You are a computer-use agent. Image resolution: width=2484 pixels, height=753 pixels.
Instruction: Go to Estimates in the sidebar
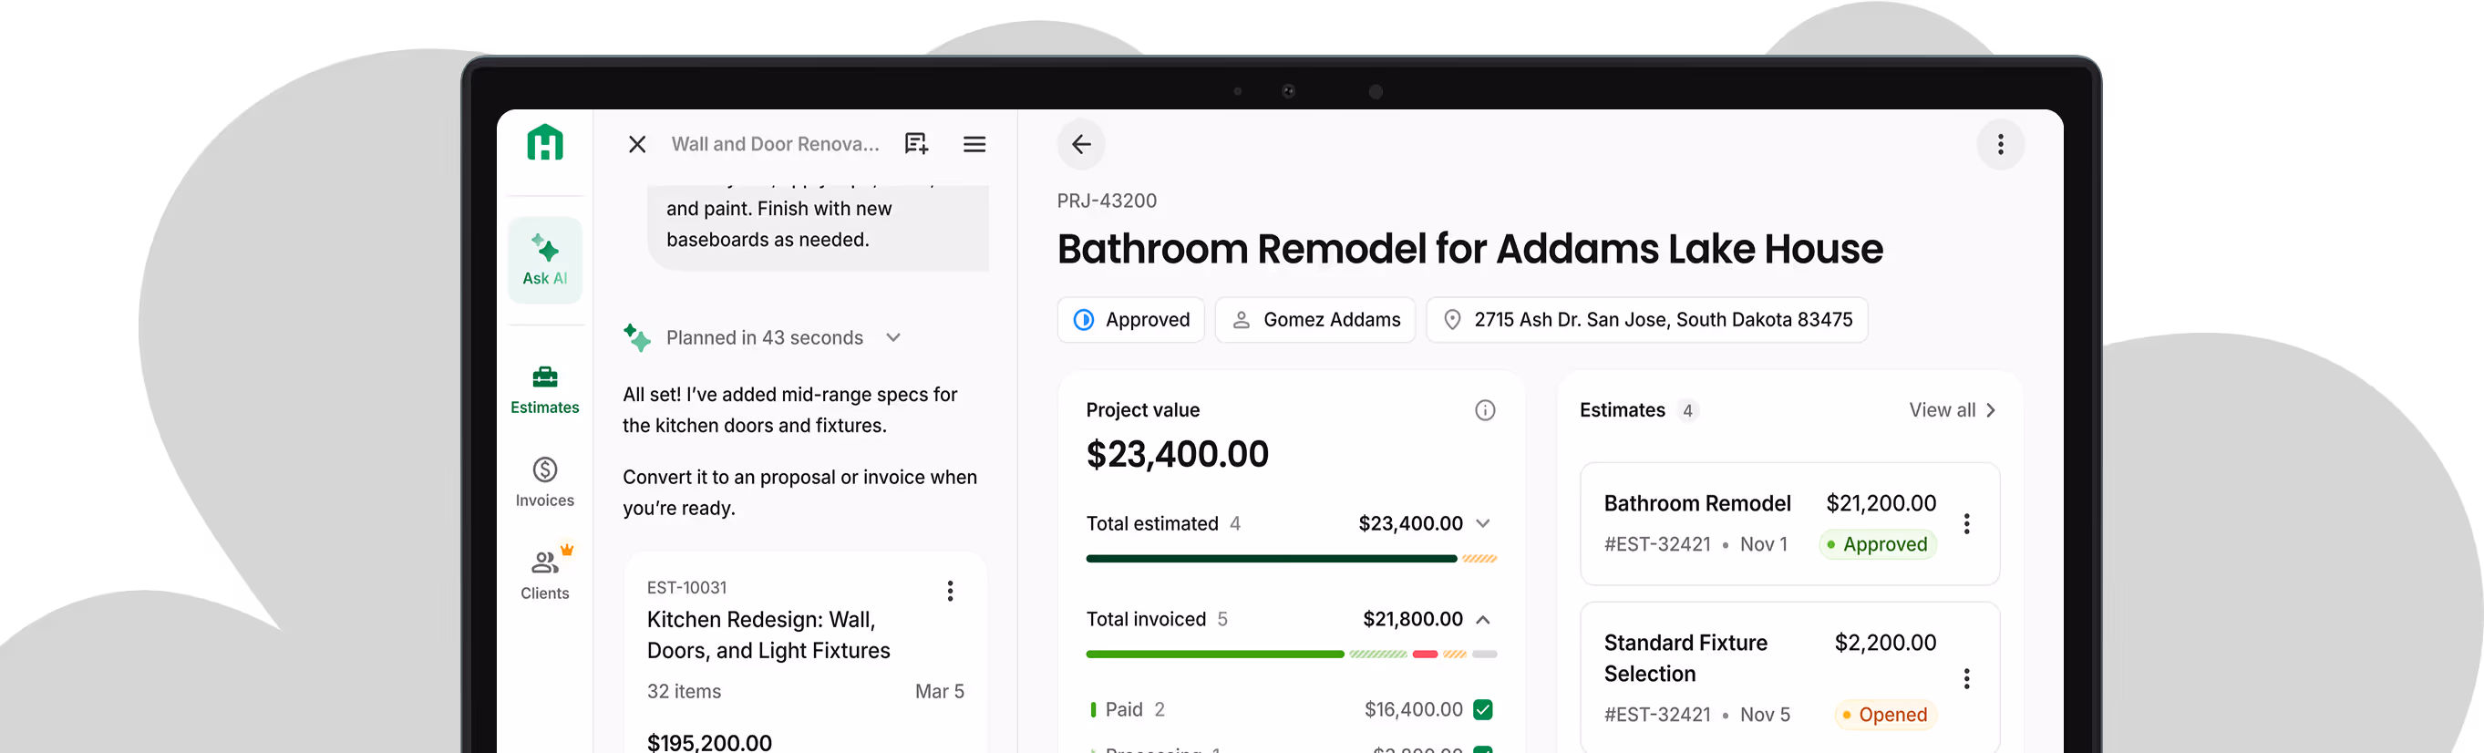(545, 389)
